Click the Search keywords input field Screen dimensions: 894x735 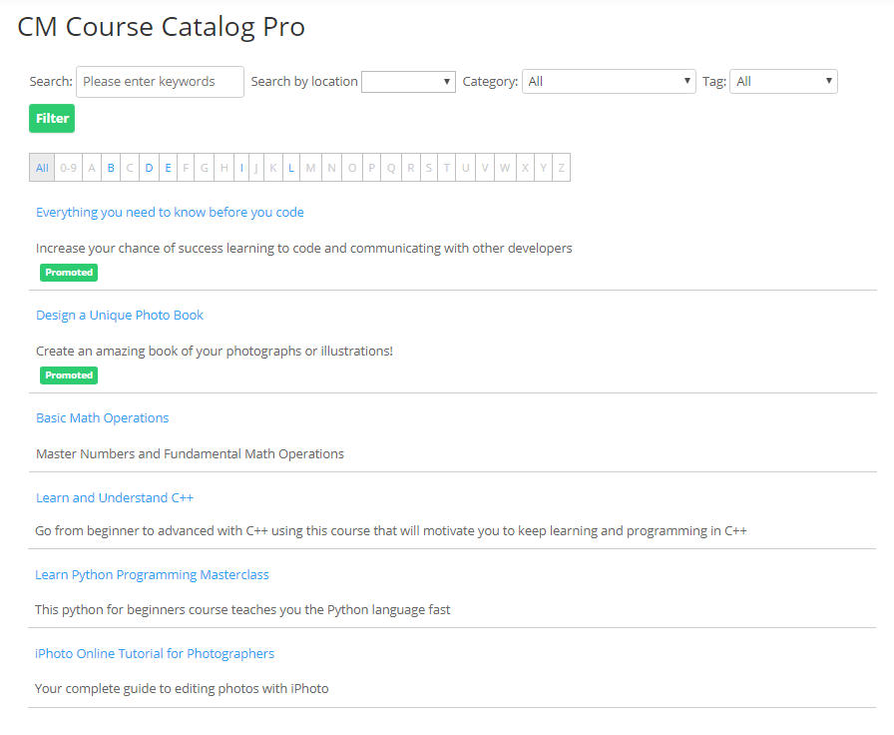(x=160, y=82)
